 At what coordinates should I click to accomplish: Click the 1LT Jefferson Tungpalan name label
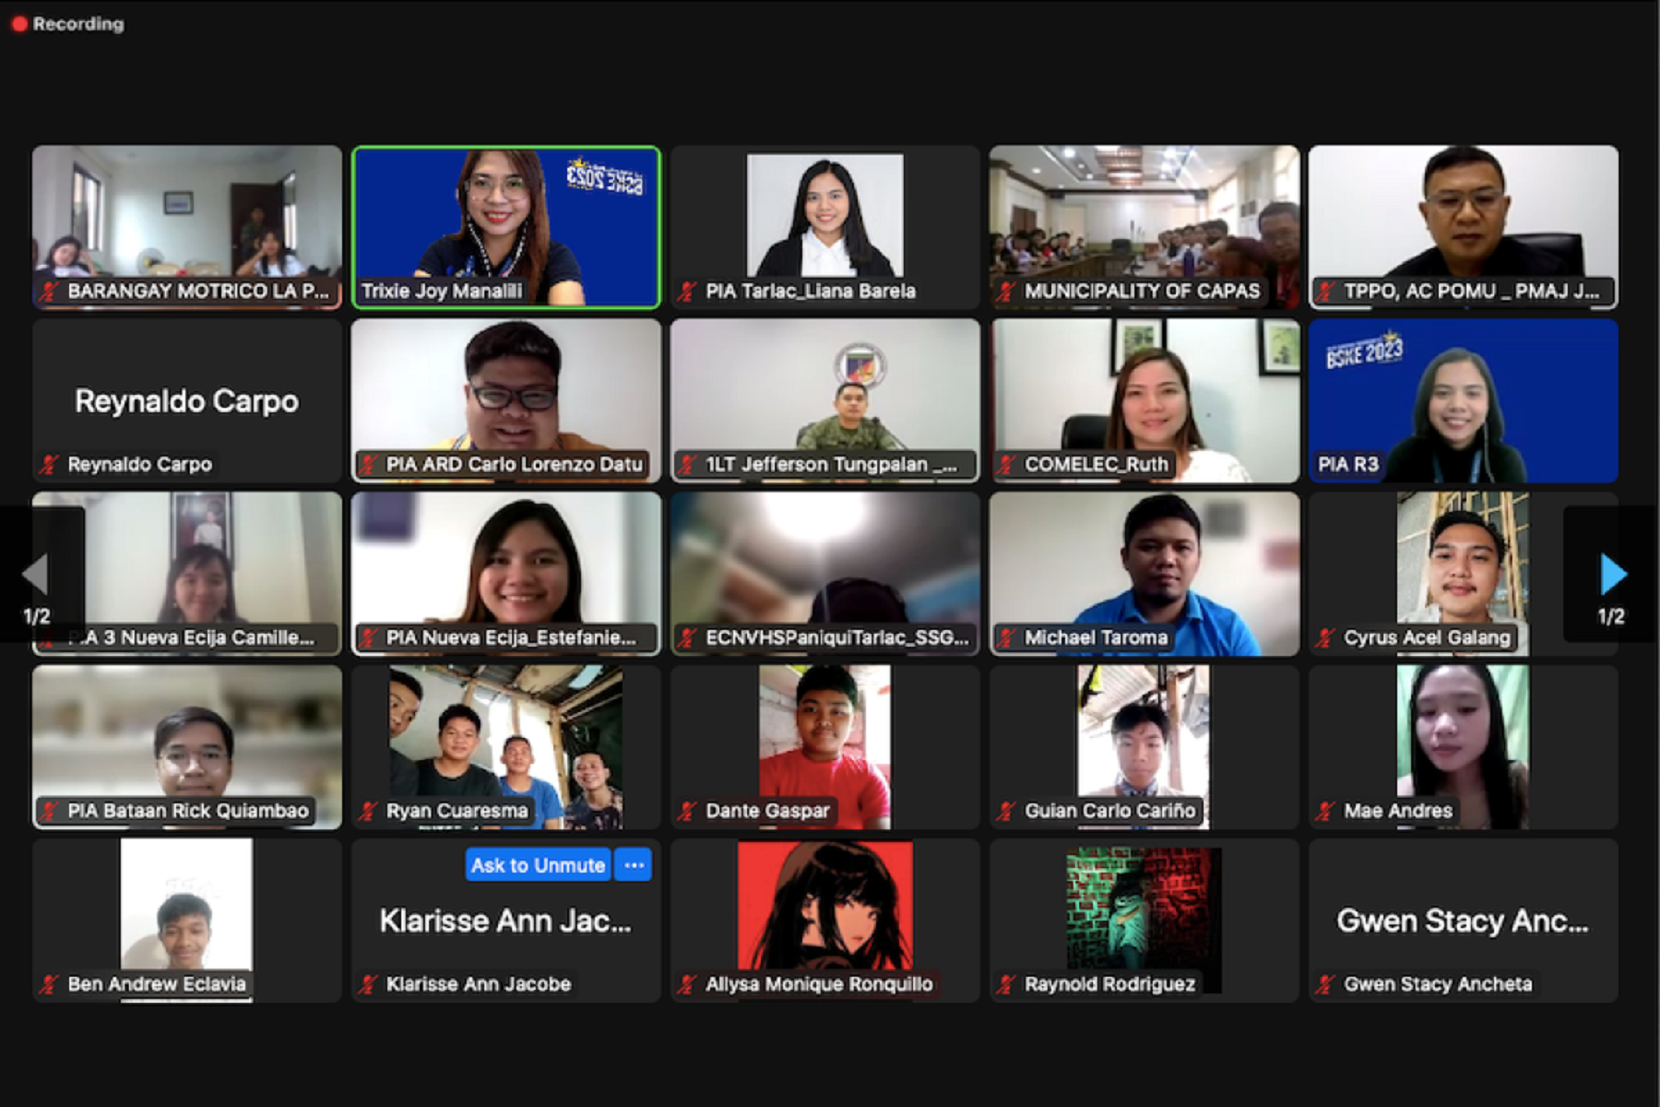click(x=831, y=465)
